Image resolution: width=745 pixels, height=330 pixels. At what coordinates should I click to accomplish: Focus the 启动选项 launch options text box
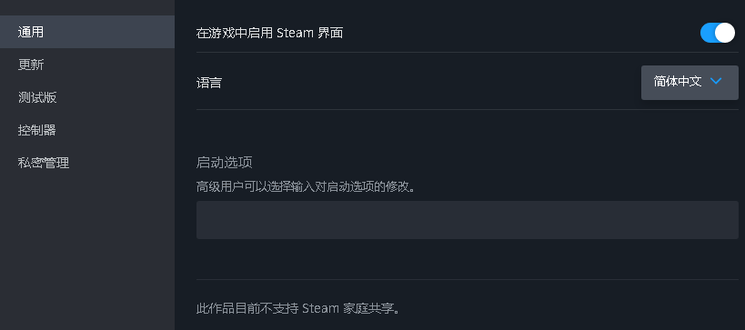467,220
